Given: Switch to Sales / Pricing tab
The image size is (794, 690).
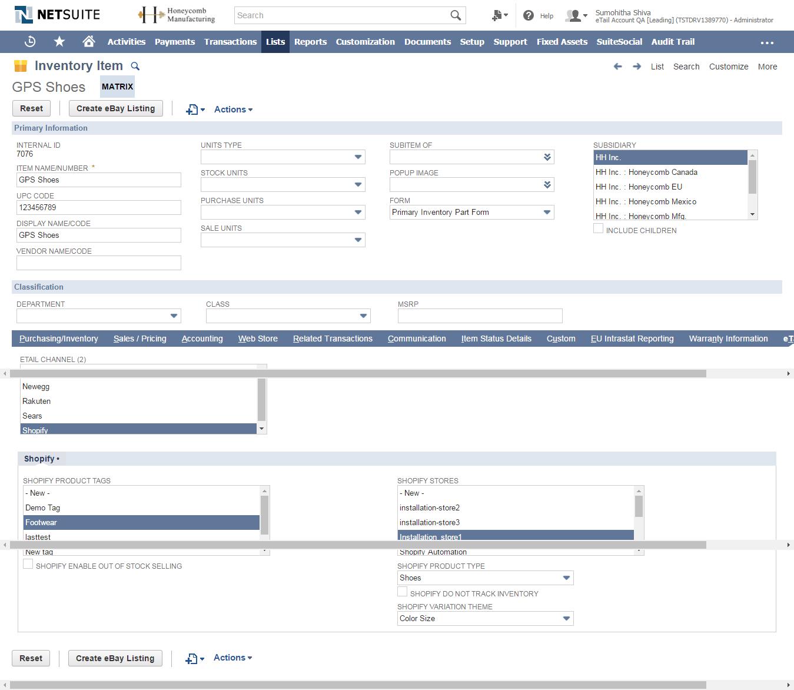Looking at the screenshot, I should point(140,339).
